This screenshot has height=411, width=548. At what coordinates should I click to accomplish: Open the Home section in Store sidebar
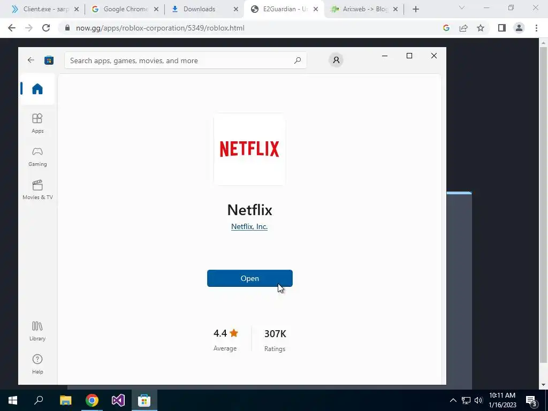pyautogui.click(x=37, y=89)
